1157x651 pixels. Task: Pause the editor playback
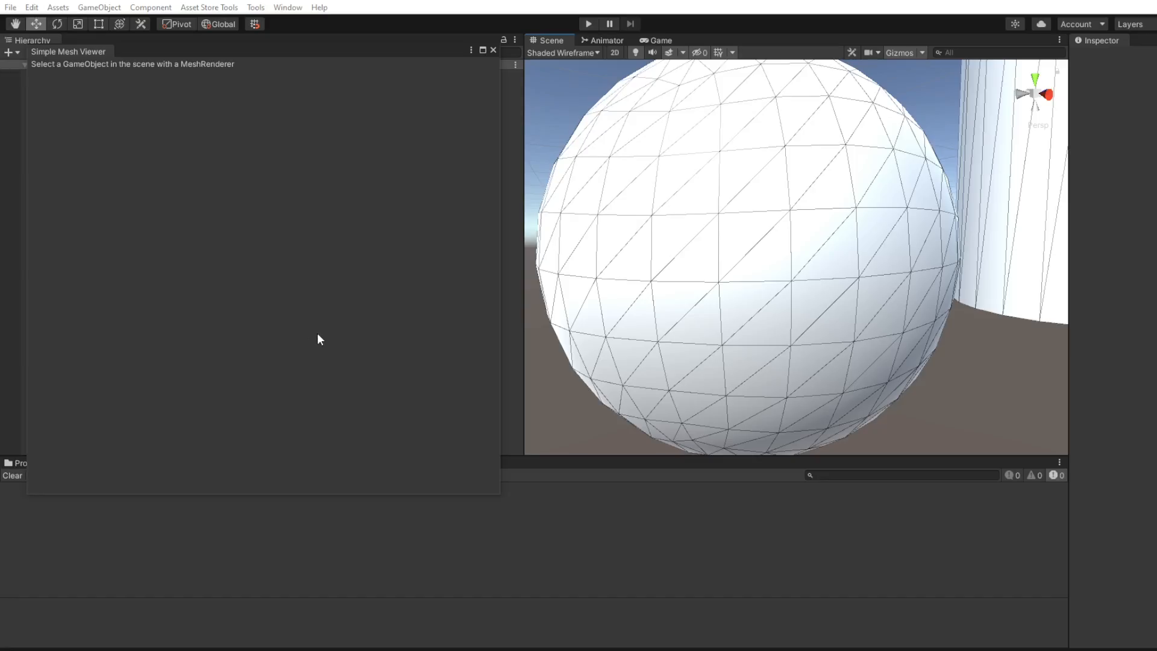click(x=609, y=24)
